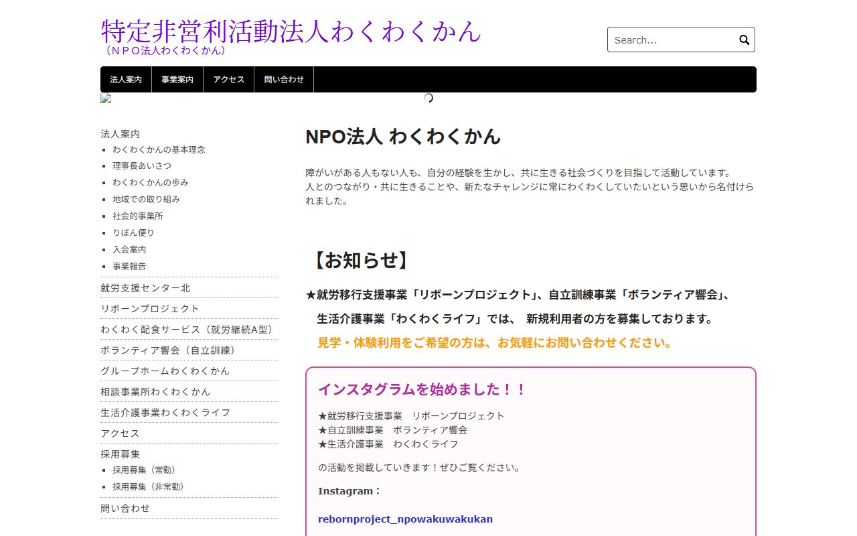Click the line ★自立訓練事業 ボランティア響会
Screen dimensions: 857x536
pyautogui.click(x=392, y=429)
